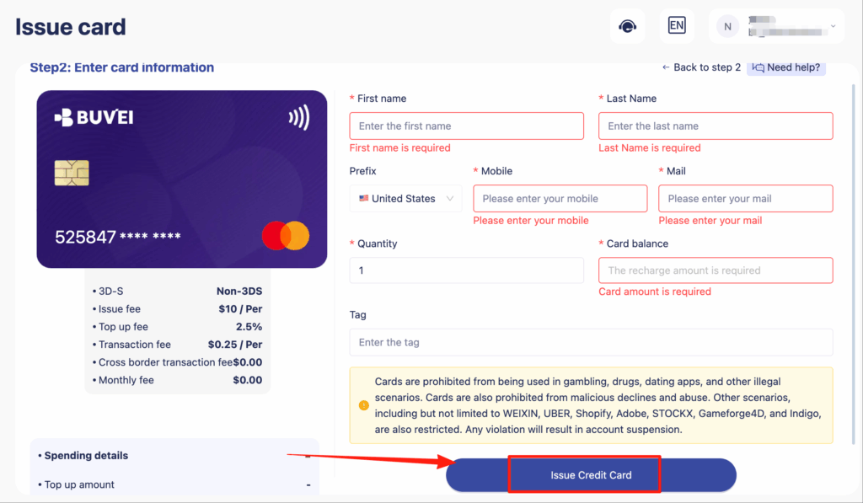Expand the user account menu chevron

tap(834, 26)
